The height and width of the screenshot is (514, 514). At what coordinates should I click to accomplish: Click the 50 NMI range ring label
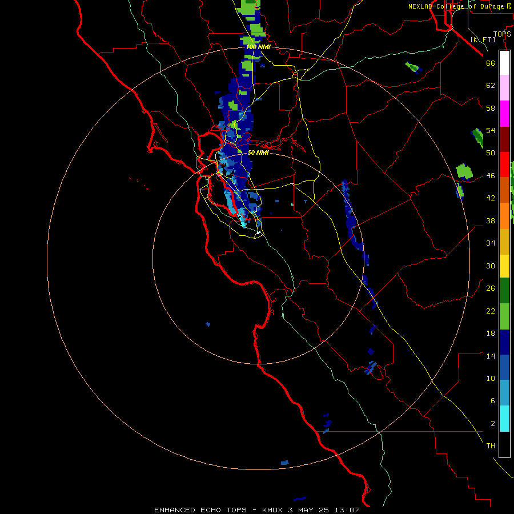coord(258,152)
